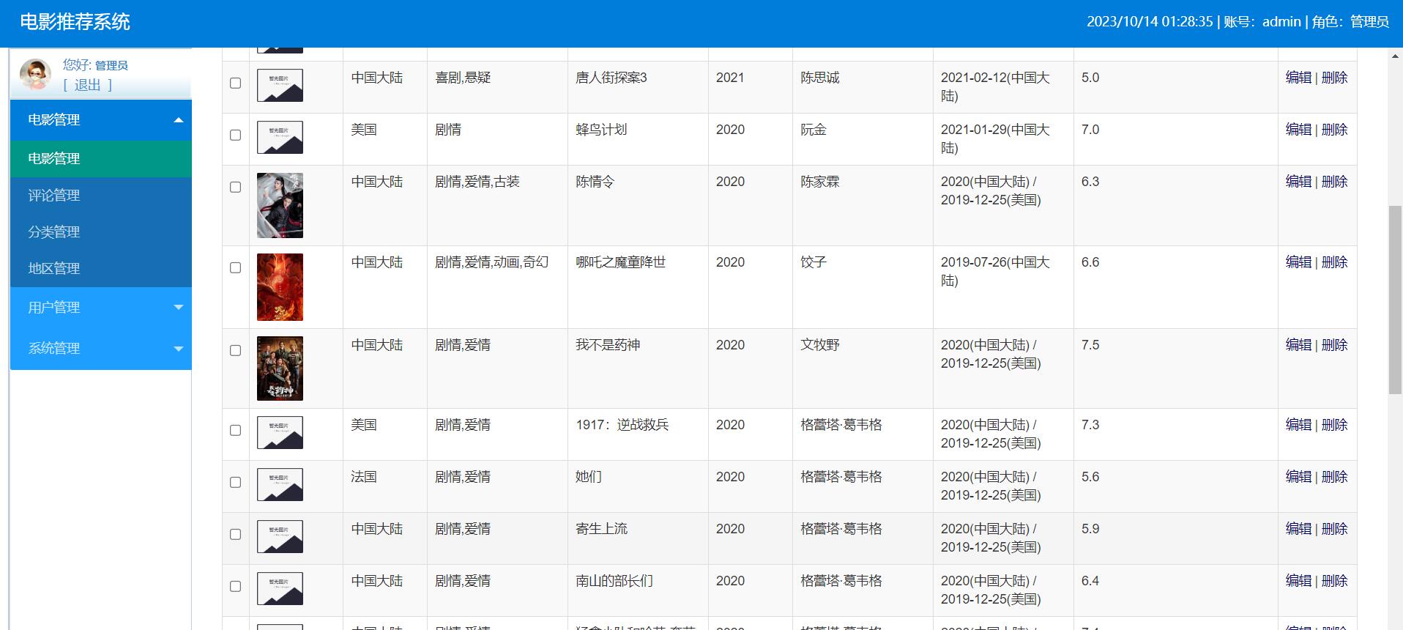The height and width of the screenshot is (630, 1403).
Task: Delete the 1917：逆战救兵 entry
Action: (1334, 425)
